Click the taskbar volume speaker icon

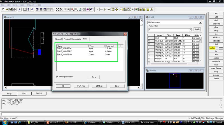[214, 122]
